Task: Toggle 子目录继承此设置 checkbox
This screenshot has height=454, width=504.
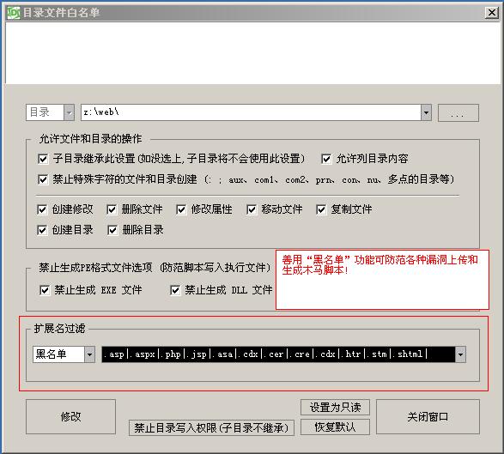Action: [43, 159]
